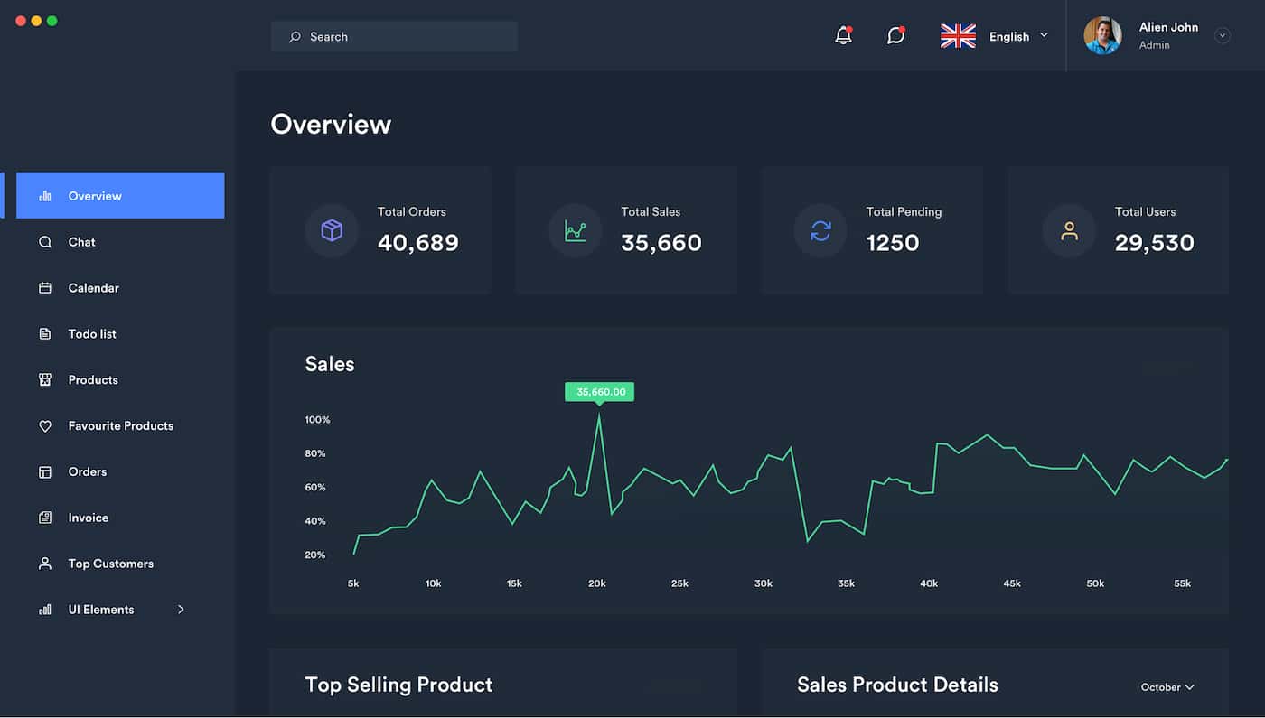The height and width of the screenshot is (718, 1265).
Task: Select Overview in the sidebar
Action: (120, 196)
